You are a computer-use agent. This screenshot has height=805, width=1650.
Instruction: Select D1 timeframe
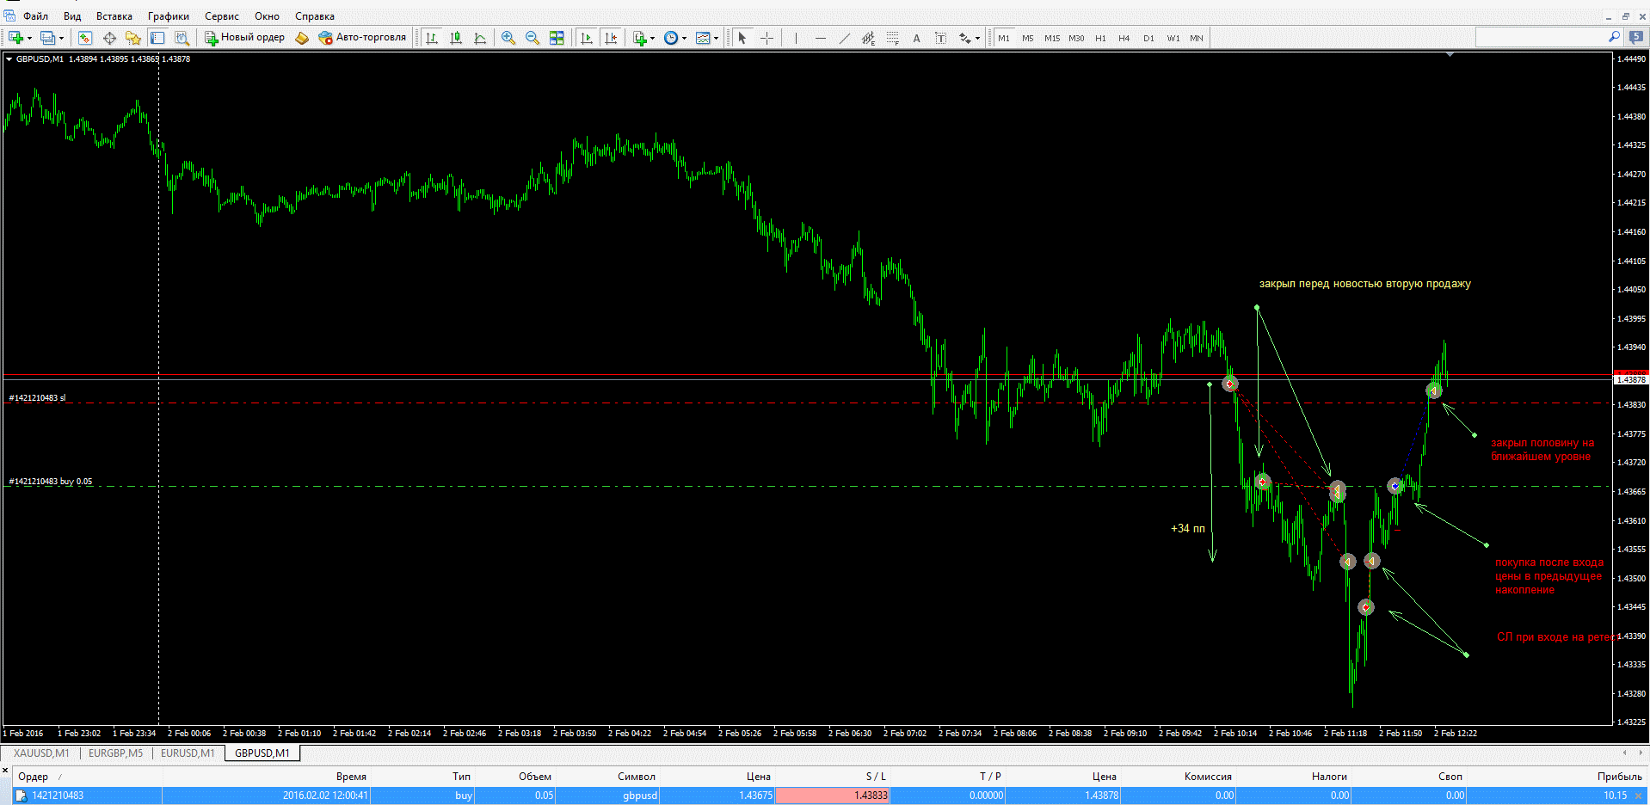coord(1148,38)
